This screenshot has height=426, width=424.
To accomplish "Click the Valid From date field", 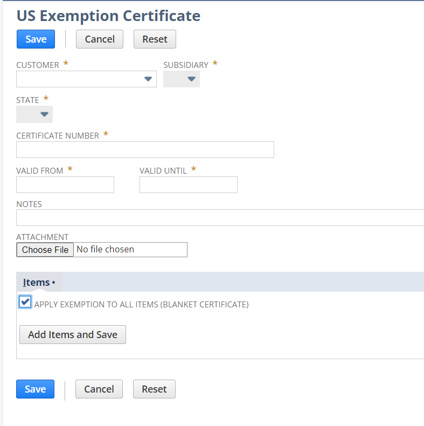I will (x=65, y=184).
